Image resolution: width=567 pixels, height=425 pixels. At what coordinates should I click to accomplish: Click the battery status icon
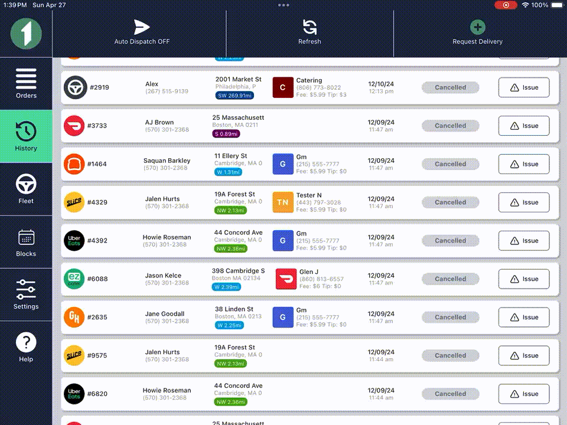pyautogui.click(x=557, y=5)
